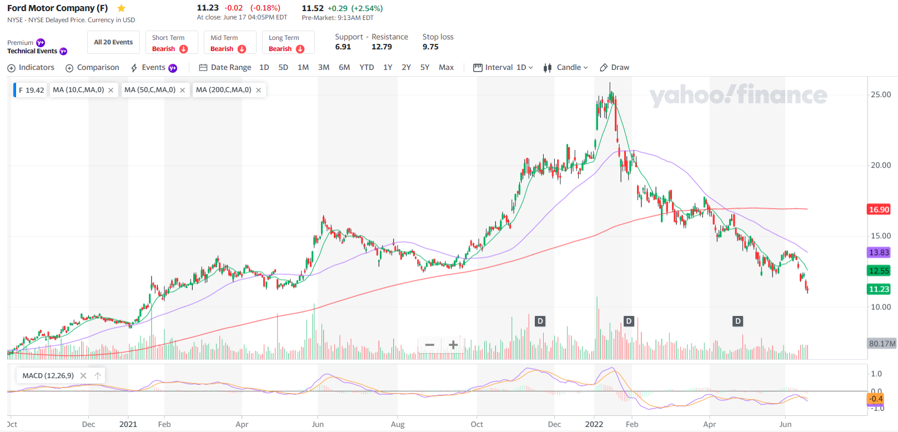Click the MACD (12,26,9) label

tap(48, 376)
